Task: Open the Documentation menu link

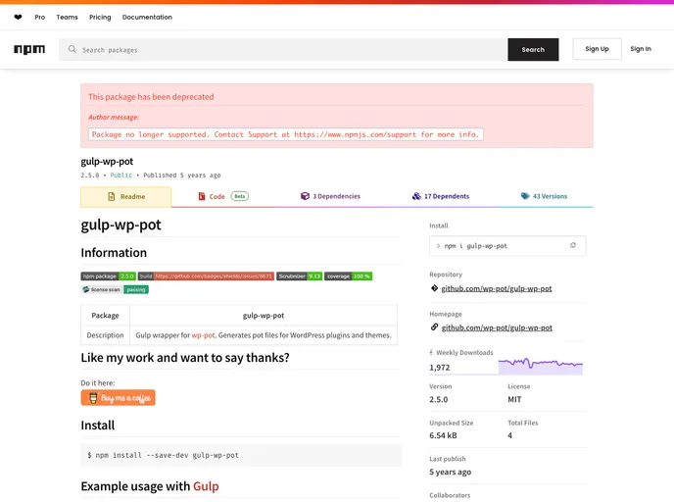Action: (147, 18)
